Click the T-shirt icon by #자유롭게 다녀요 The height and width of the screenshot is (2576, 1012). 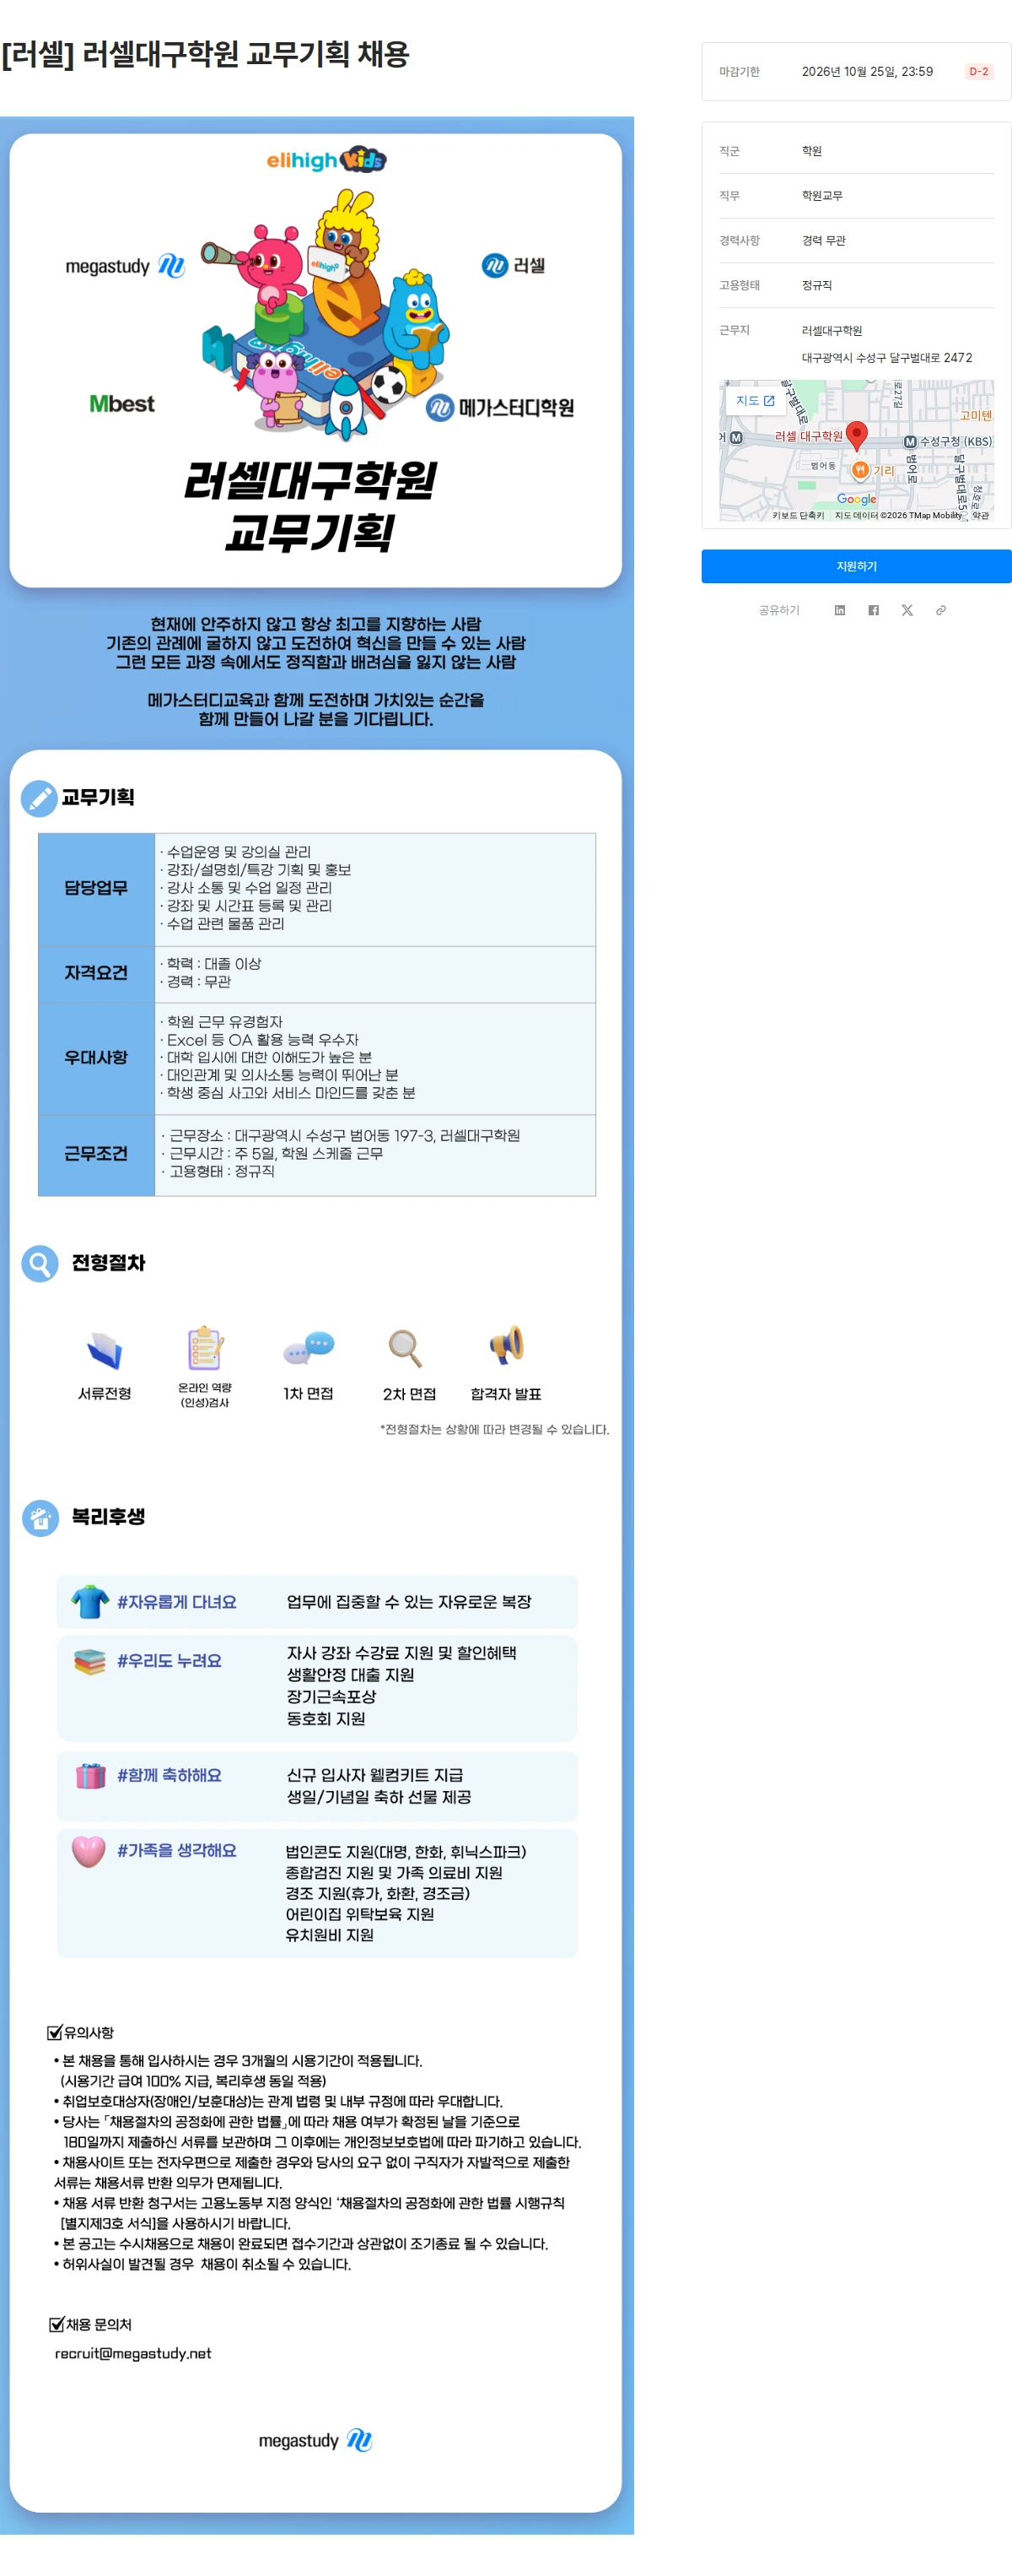[90, 1601]
